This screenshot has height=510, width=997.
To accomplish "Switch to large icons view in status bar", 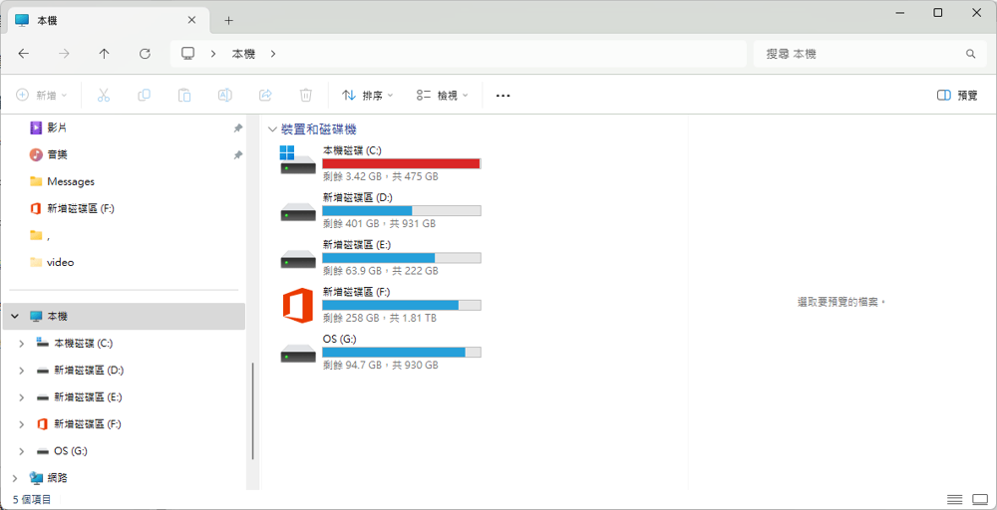I will click(979, 499).
